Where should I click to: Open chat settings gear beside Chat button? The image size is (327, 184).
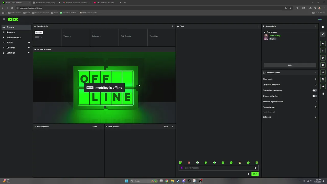point(248,174)
